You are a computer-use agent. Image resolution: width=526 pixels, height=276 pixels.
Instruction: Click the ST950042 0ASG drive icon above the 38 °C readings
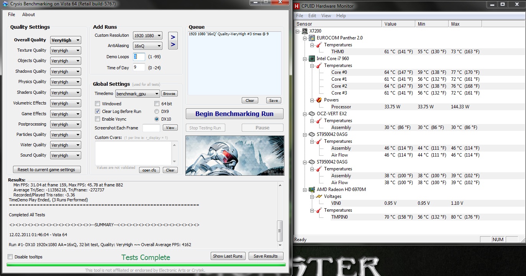point(312,162)
